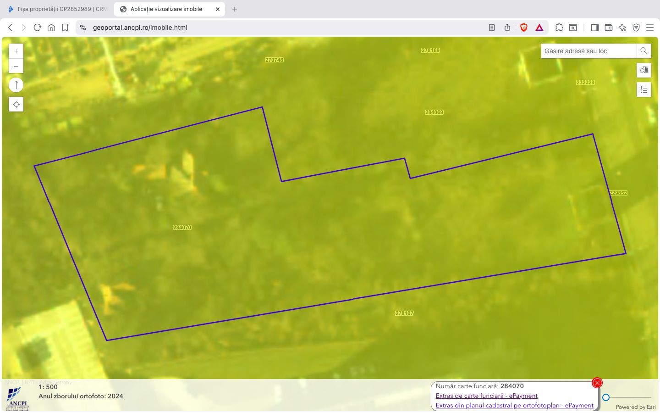Image resolution: width=660 pixels, height=413 pixels.
Task: Click the page share icon
Action: click(507, 28)
